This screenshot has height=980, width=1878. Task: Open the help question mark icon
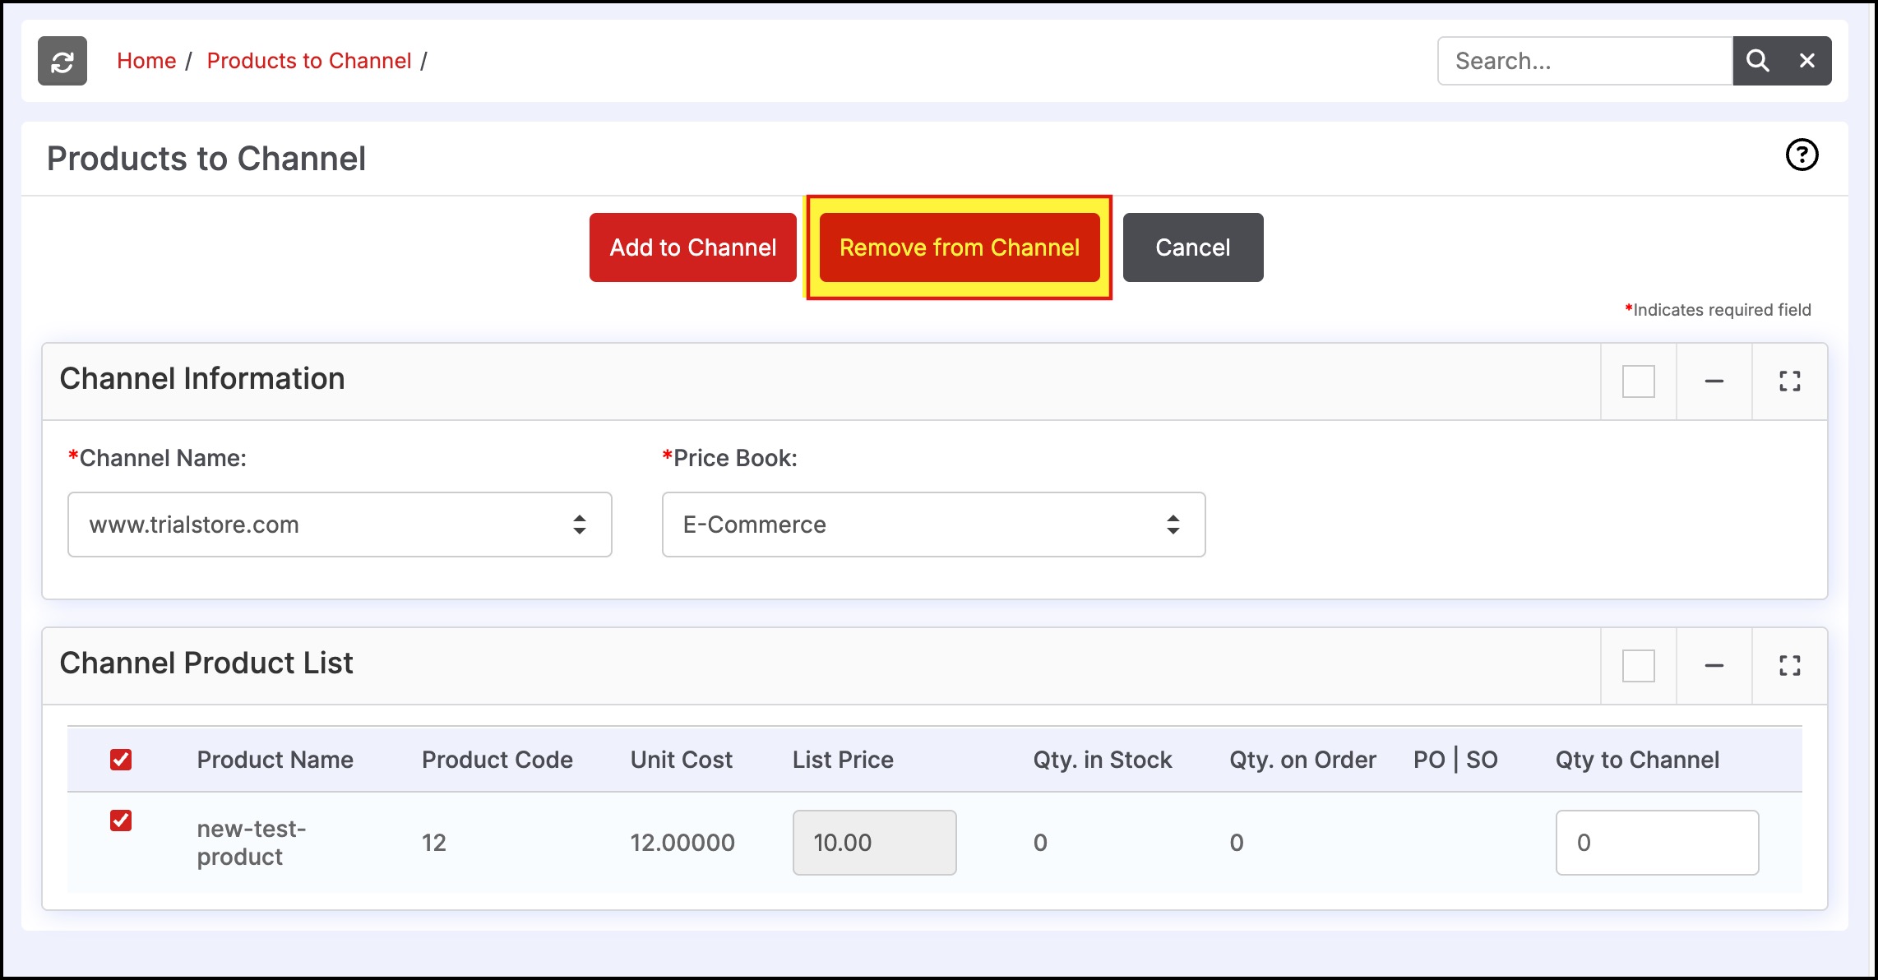click(1802, 155)
